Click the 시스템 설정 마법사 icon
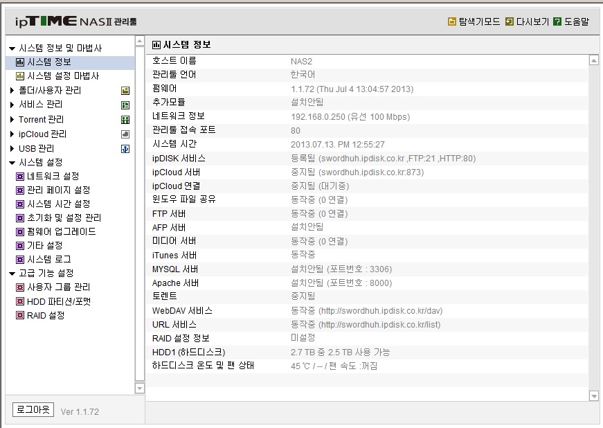603x428 pixels. point(20,76)
